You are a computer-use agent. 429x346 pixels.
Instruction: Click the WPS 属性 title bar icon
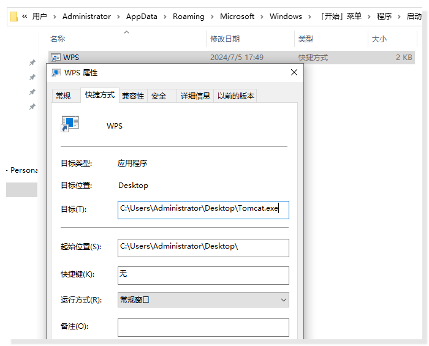tap(57, 73)
